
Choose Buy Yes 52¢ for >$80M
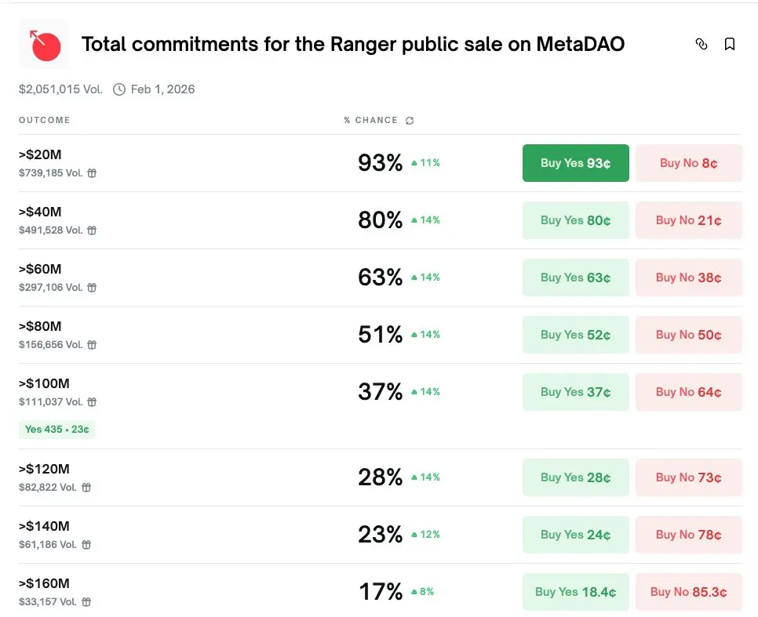click(x=575, y=335)
